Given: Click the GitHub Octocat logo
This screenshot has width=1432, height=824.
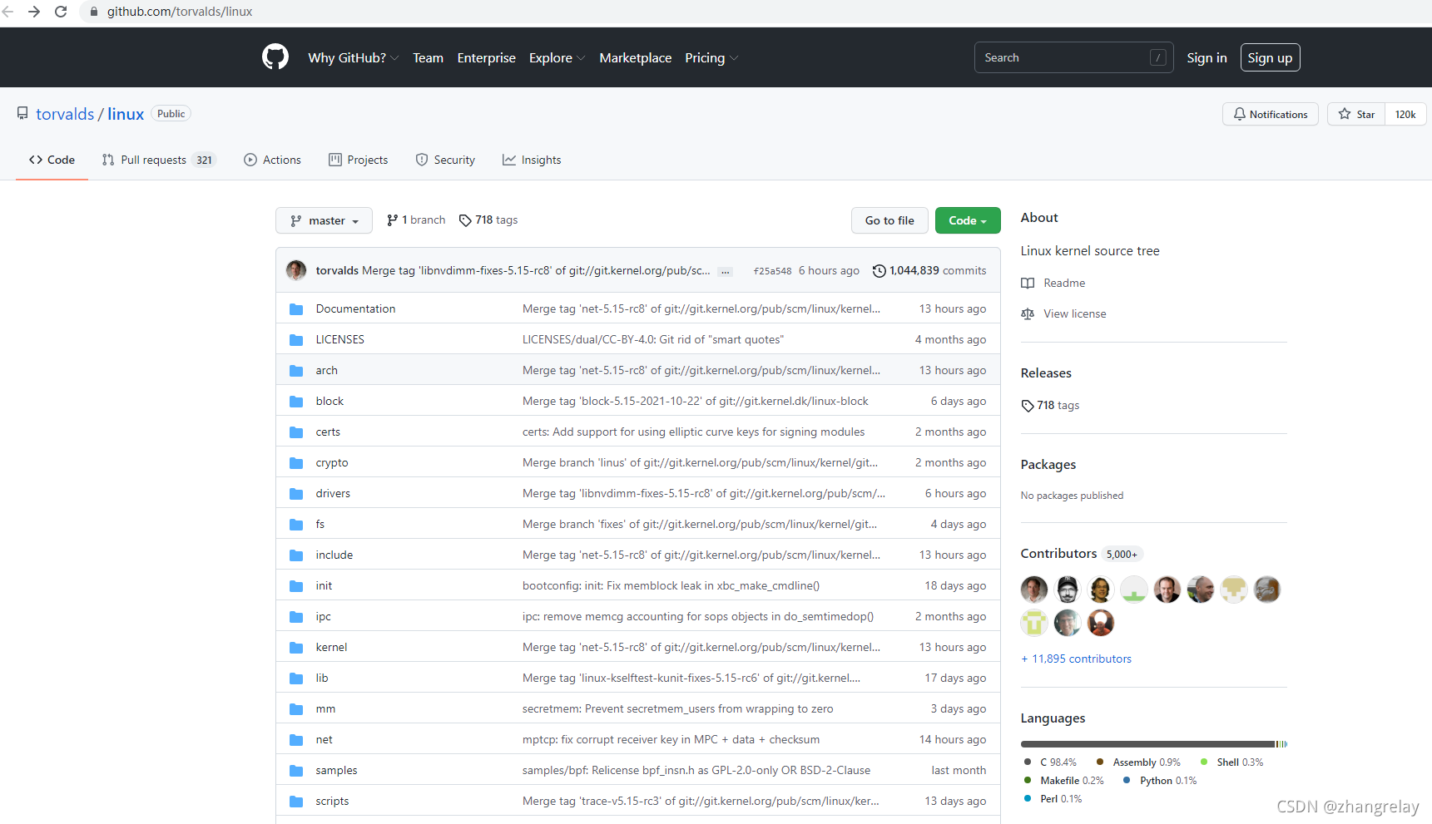Looking at the screenshot, I should click(275, 57).
